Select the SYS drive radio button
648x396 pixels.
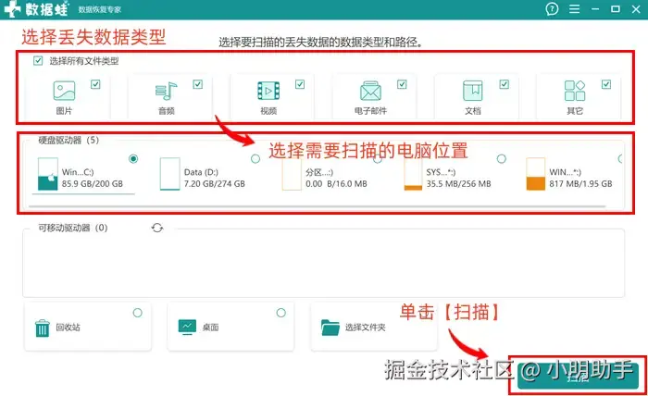coord(502,158)
